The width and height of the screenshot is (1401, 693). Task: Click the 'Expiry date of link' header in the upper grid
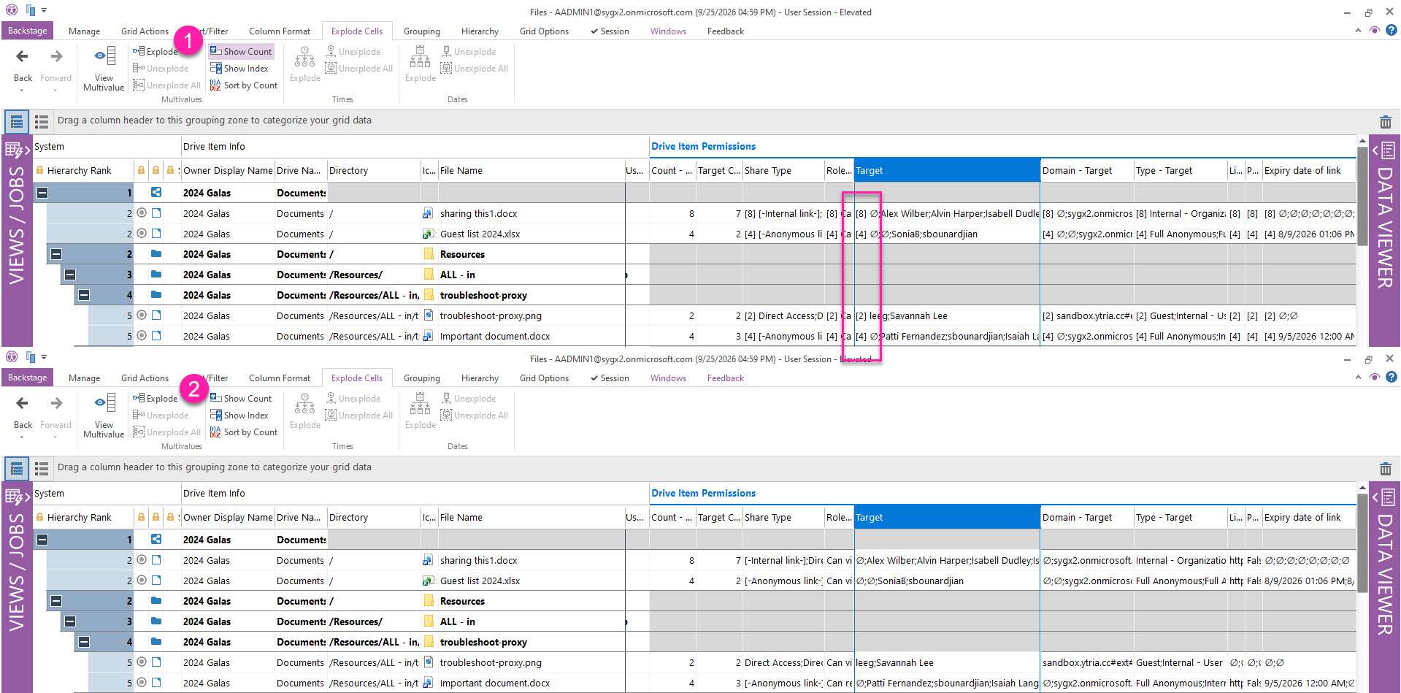pyautogui.click(x=1309, y=171)
